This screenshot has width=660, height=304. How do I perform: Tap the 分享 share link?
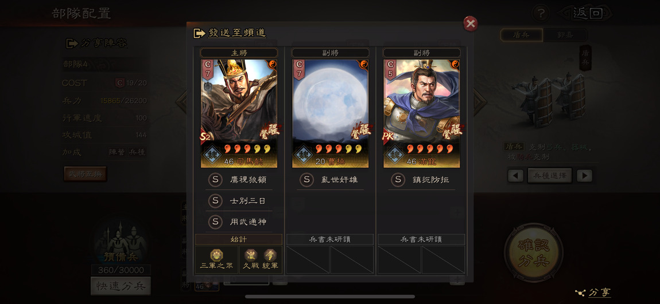[593, 293]
